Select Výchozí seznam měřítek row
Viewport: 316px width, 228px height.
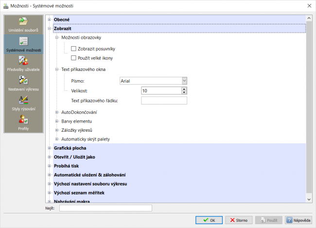click(x=179, y=193)
